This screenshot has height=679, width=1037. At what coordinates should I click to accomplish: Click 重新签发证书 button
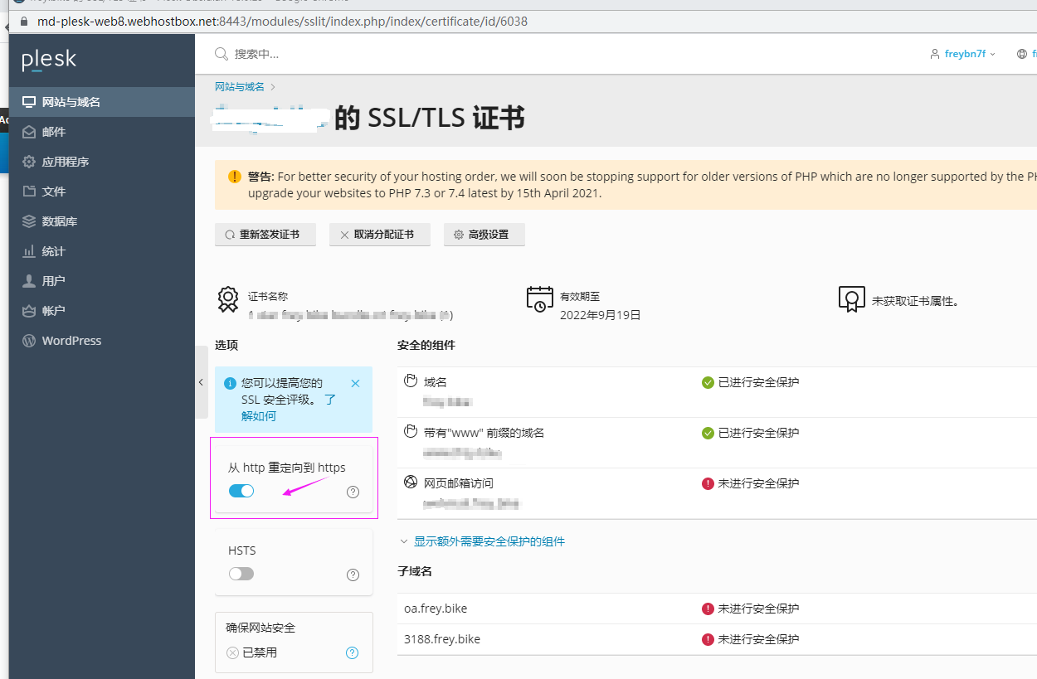tap(265, 235)
